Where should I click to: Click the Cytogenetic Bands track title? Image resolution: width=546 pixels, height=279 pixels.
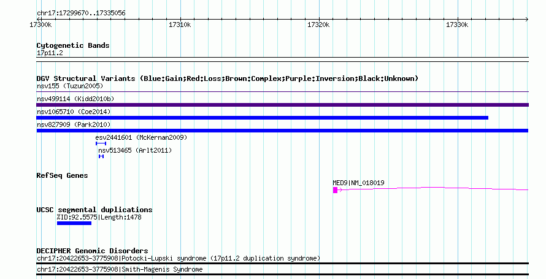(x=73, y=45)
